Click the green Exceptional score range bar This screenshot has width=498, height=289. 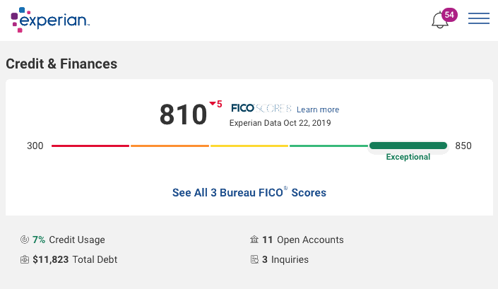(408, 146)
